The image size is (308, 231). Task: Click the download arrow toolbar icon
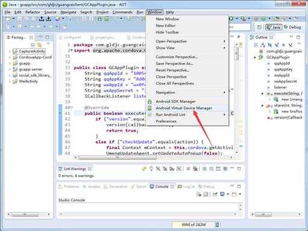coord(49,19)
